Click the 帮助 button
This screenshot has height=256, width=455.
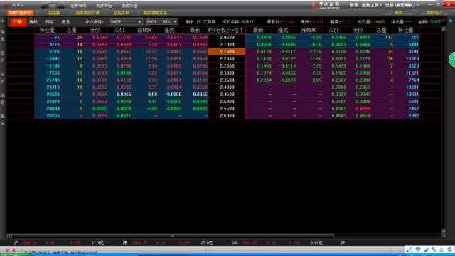tap(399, 13)
